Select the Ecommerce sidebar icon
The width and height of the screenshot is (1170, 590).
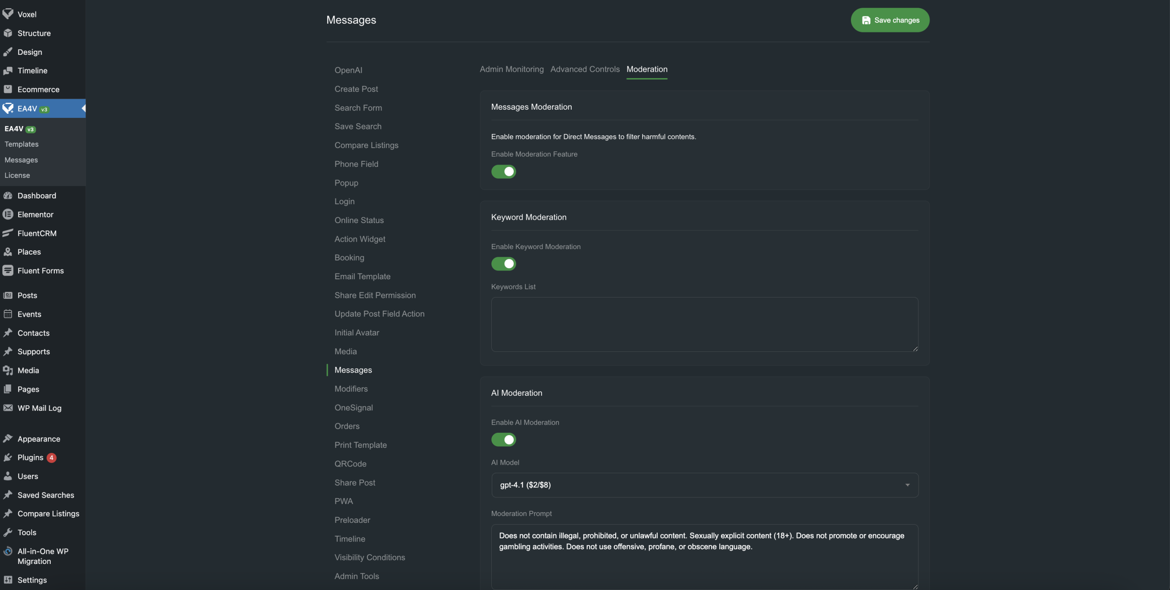8,90
